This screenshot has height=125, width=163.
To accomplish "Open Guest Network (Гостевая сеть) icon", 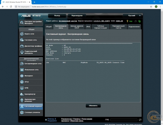I will click(22, 40).
